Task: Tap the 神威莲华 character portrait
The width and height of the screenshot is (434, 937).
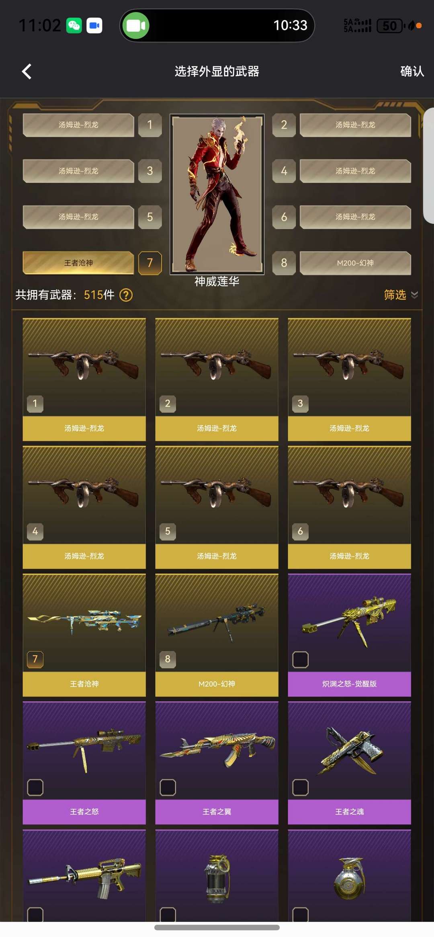Action: (217, 194)
